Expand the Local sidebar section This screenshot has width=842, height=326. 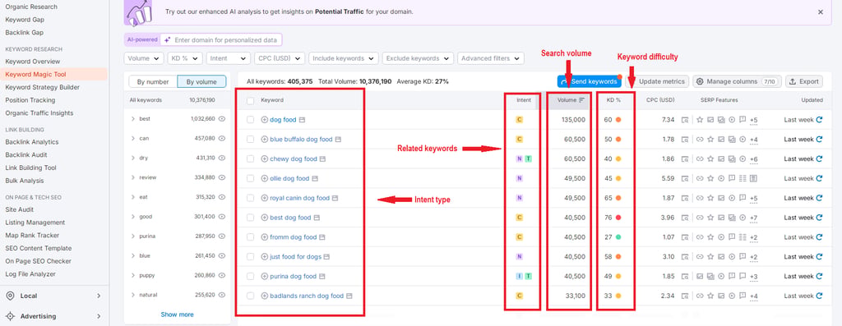pyautogui.click(x=99, y=296)
